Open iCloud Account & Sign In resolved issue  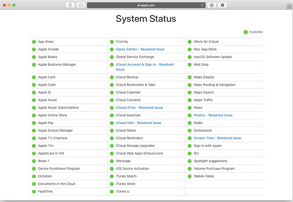(x=145, y=67)
